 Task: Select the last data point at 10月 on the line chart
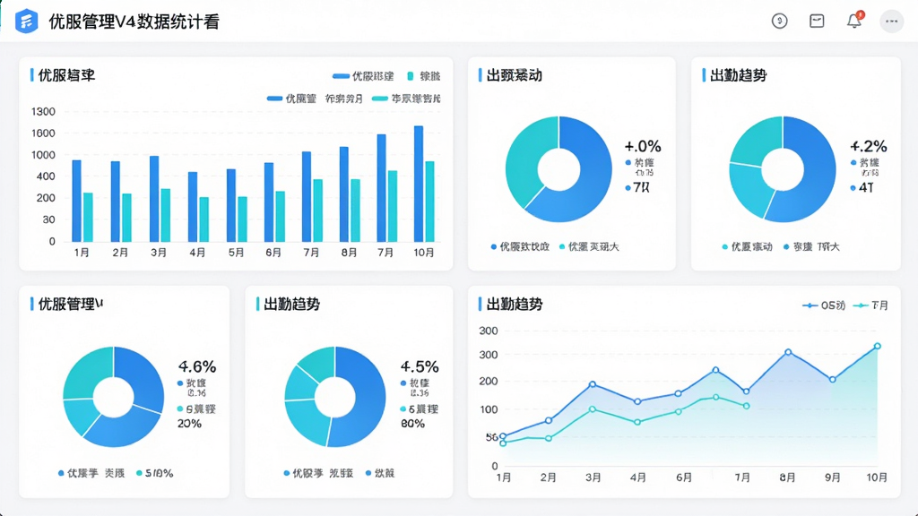point(877,347)
